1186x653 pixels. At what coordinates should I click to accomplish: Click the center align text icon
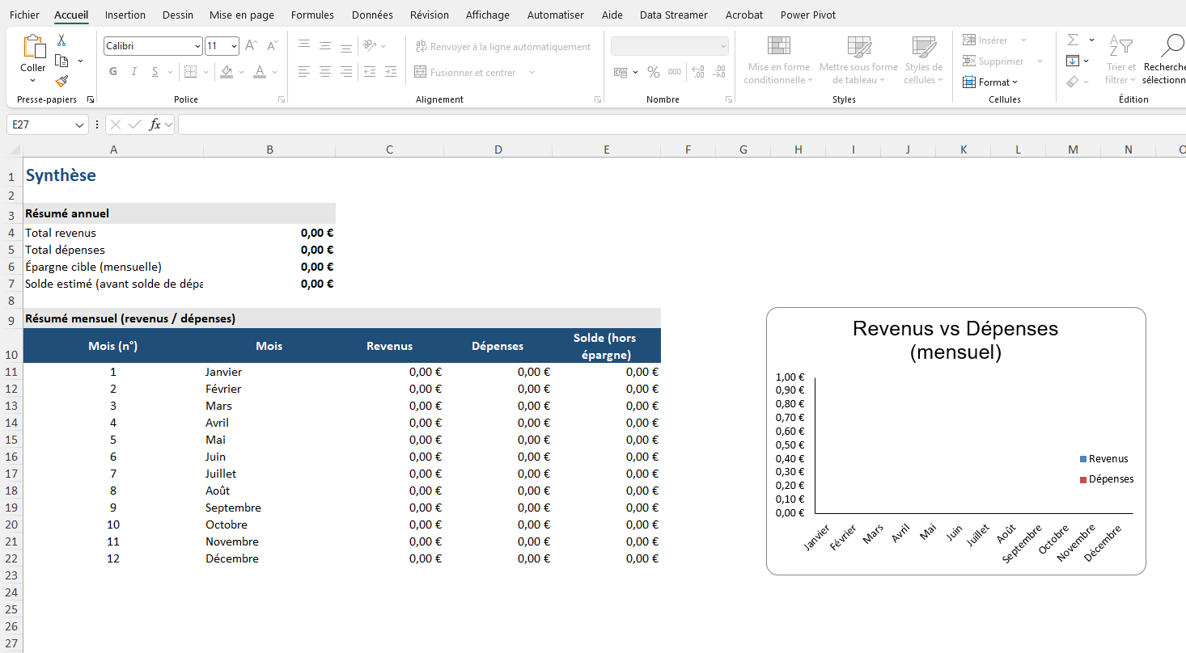325,72
